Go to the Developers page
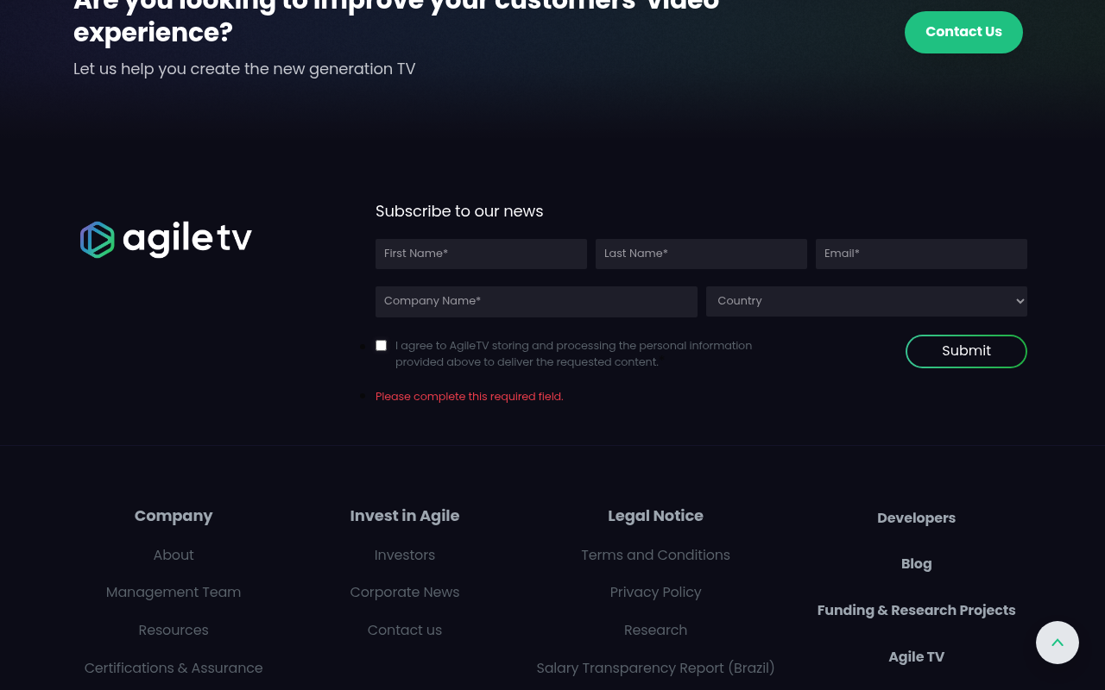 (x=916, y=517)
